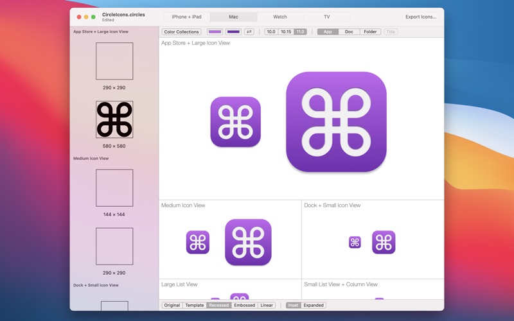Click the larger Dock + Small Icon preview

384,242
